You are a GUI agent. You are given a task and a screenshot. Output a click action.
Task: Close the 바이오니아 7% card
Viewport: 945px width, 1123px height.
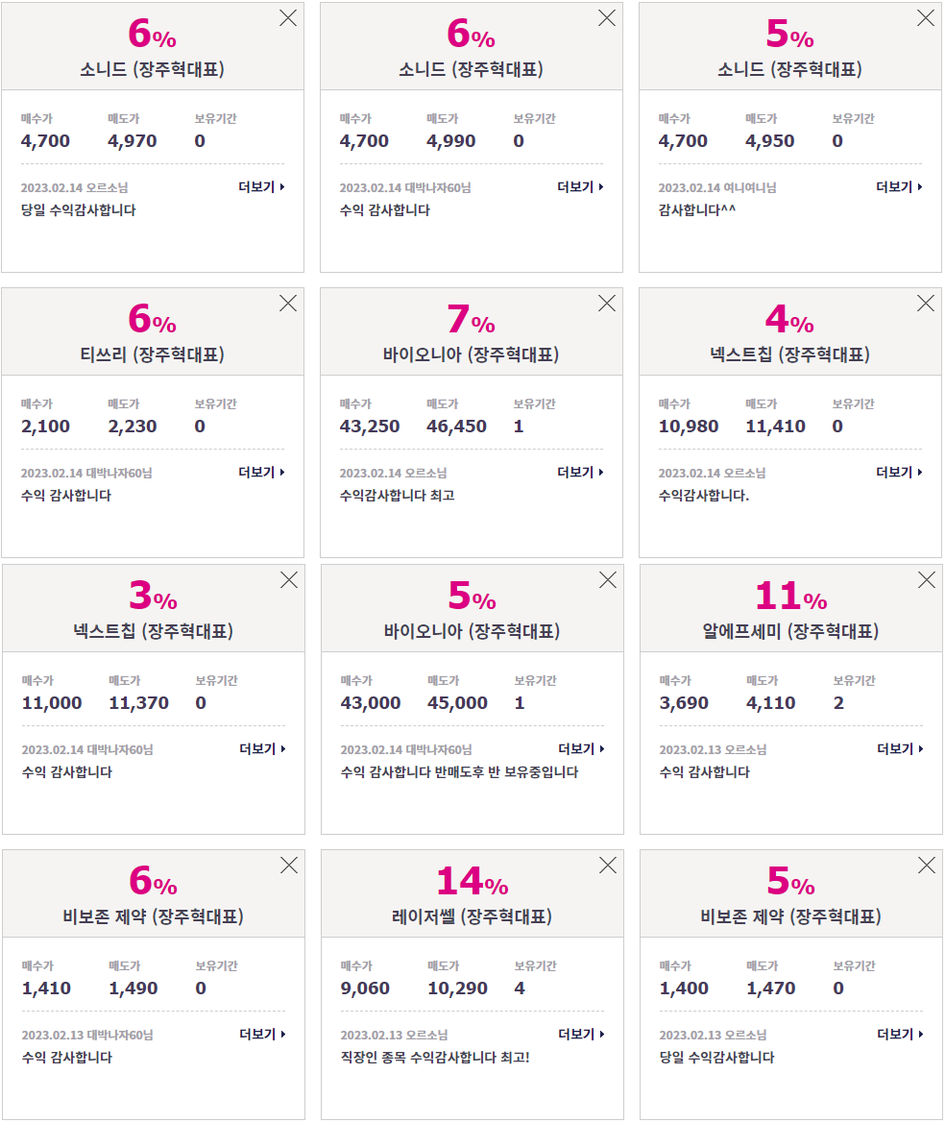(x=606, y=304)
